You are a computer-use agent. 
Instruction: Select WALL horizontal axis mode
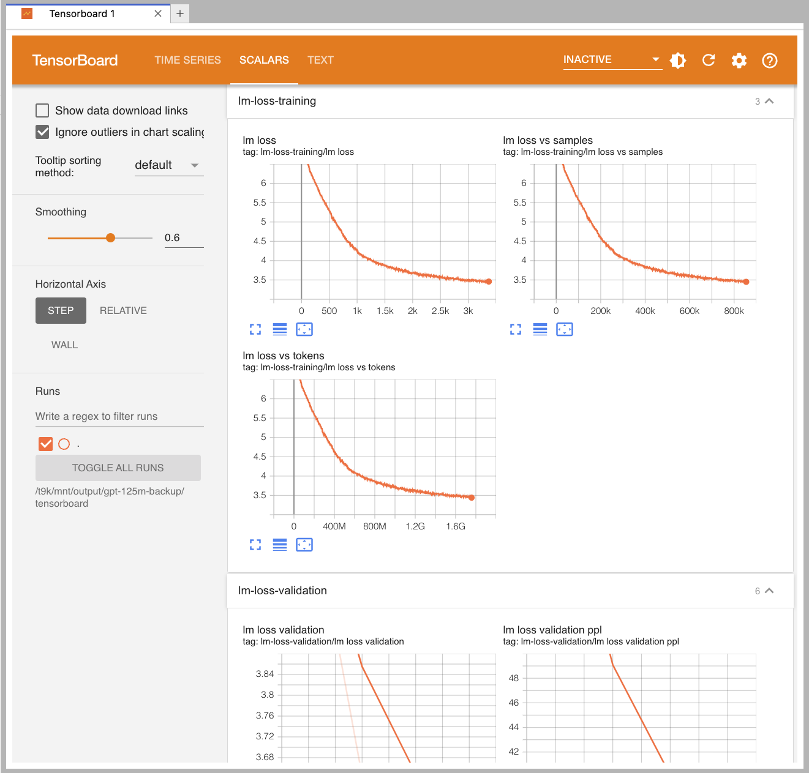pyautogui.click(x=64, y=345)
